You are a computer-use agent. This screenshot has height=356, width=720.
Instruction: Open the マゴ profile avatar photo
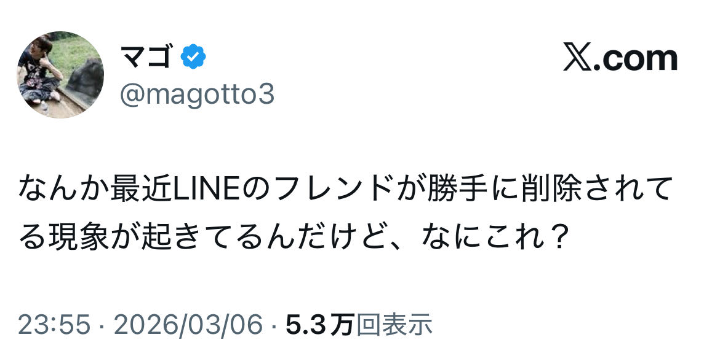click(x=60, y=74)
